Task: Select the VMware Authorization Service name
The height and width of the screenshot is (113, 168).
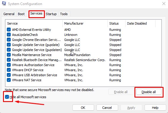Action: click(x=33, y=65)
